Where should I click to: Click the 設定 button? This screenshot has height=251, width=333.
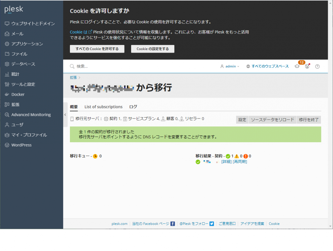point(242,120)
